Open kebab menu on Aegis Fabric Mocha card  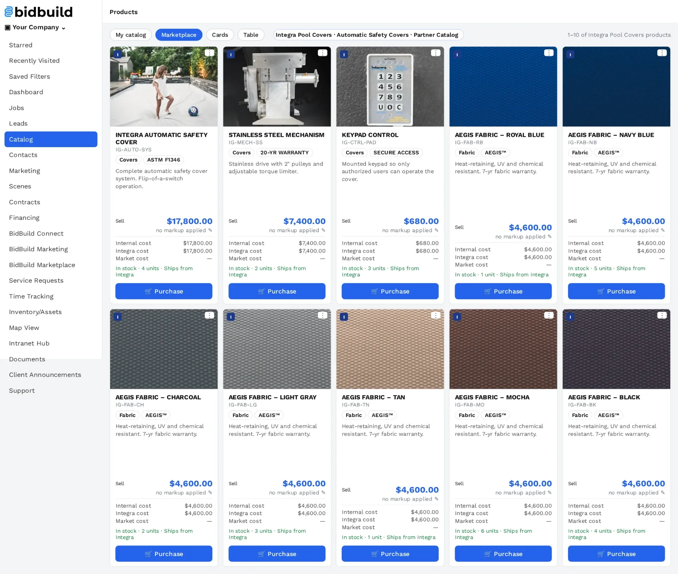coord(549,315)
